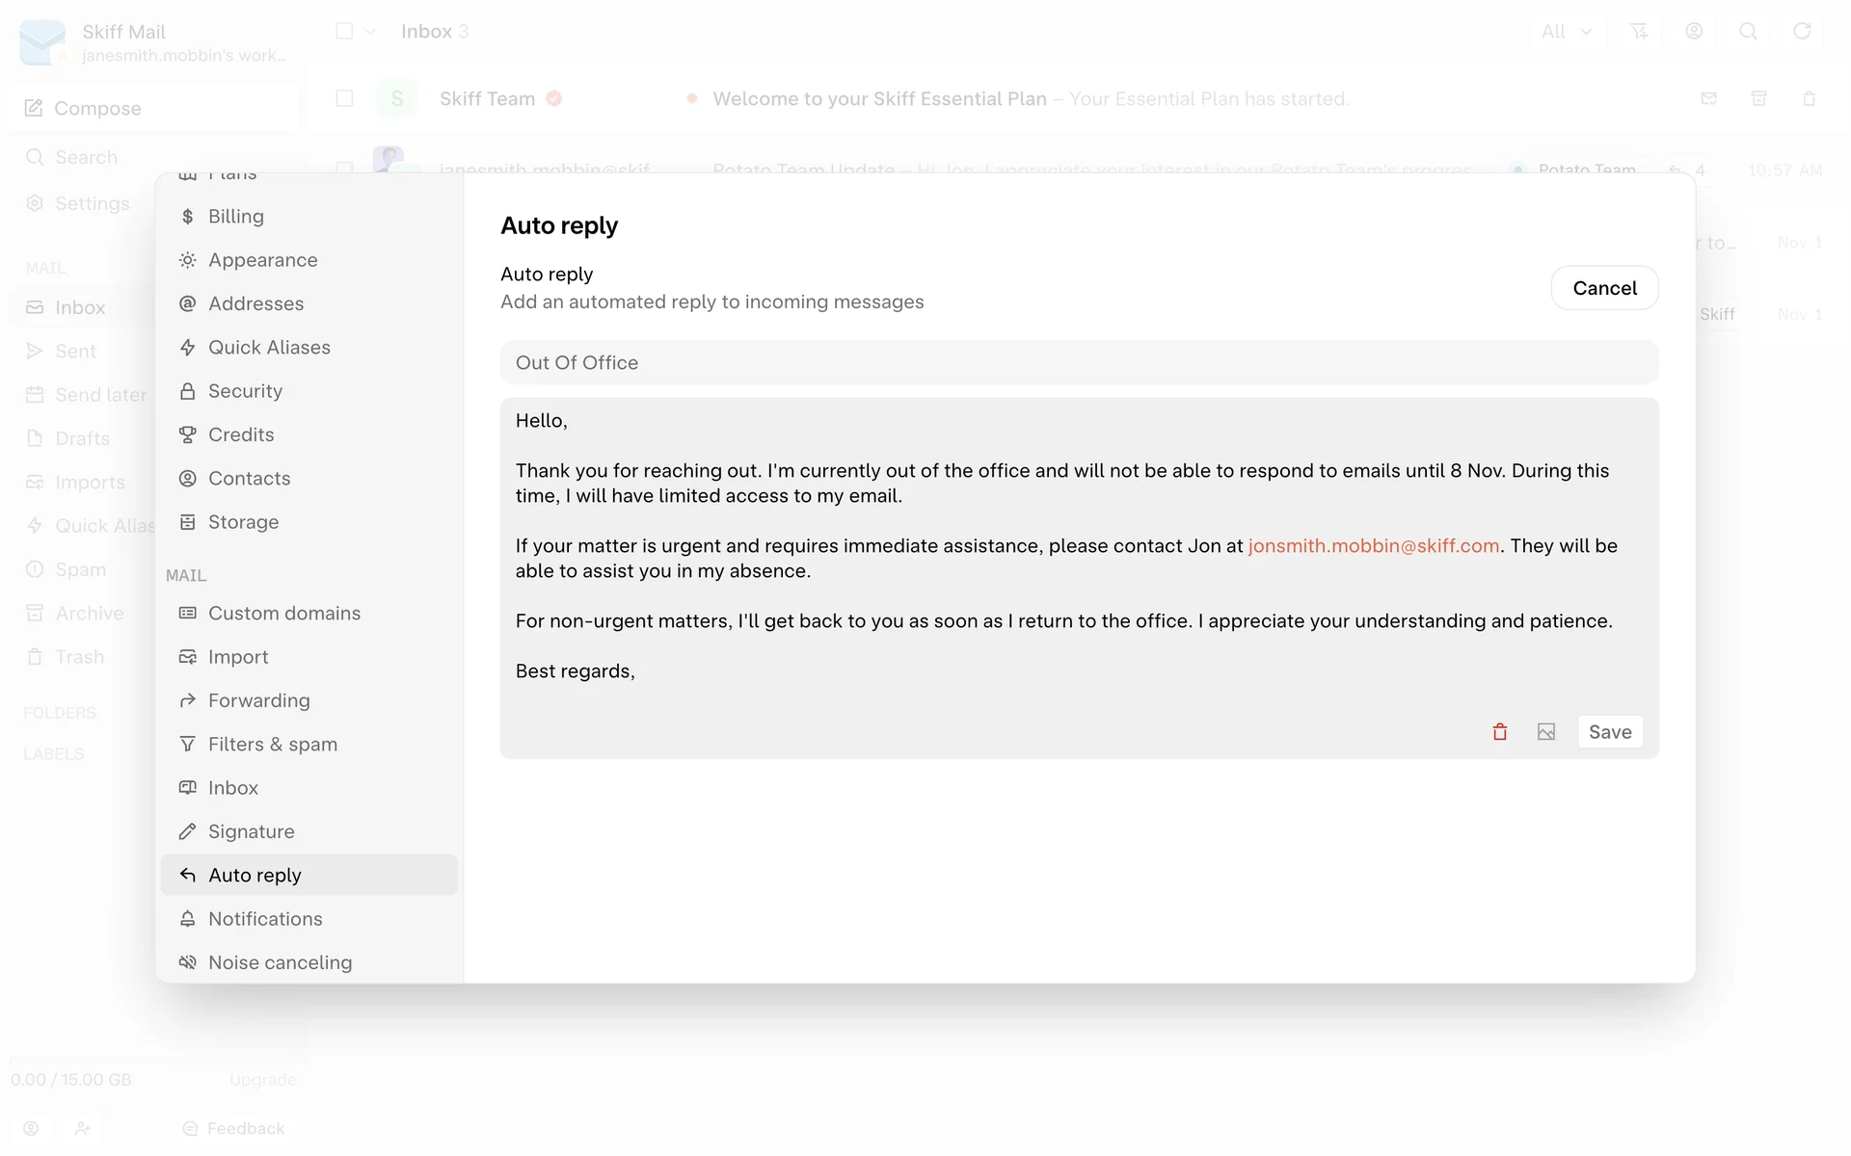Click the jonsmith.mobbin@skiff.com email link
The width and height of the screenshot is (1851, 1156).
pos(1373,546)
